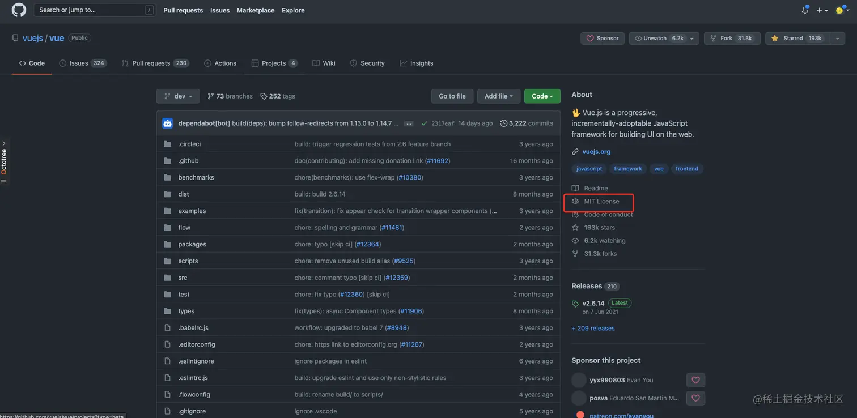Open the examples folder
The width and height of the screenshot is (857, 418).
click(x=192, y=211)
